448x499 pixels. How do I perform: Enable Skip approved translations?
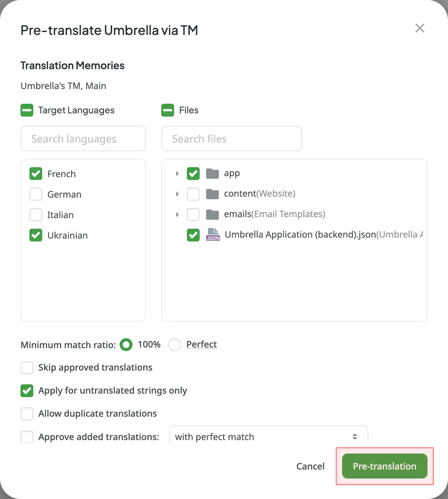[27, 368]
